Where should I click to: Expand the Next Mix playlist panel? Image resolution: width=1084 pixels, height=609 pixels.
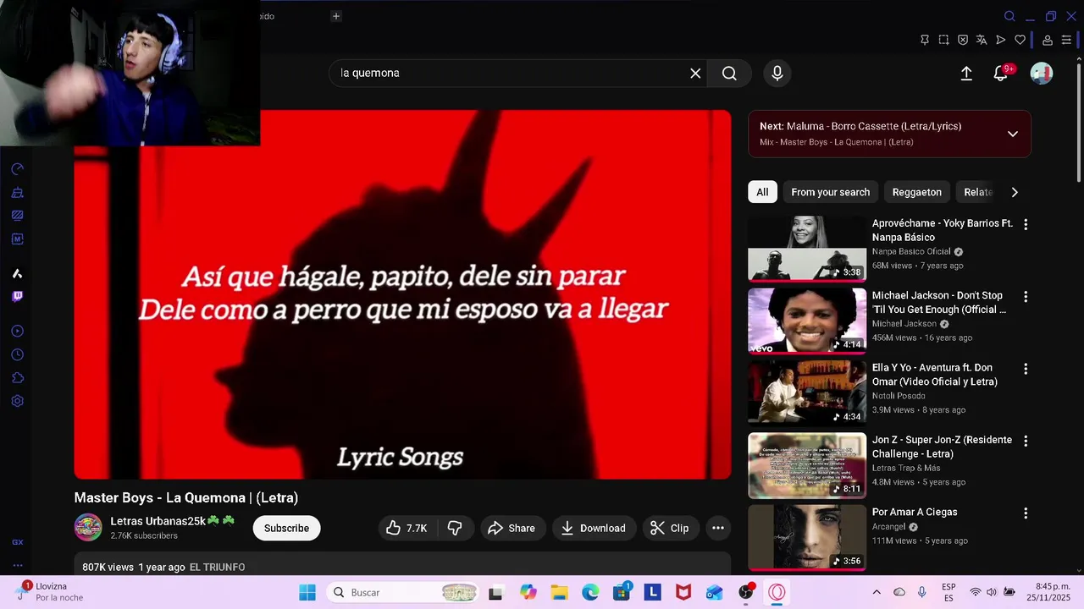pos(1013,134)
